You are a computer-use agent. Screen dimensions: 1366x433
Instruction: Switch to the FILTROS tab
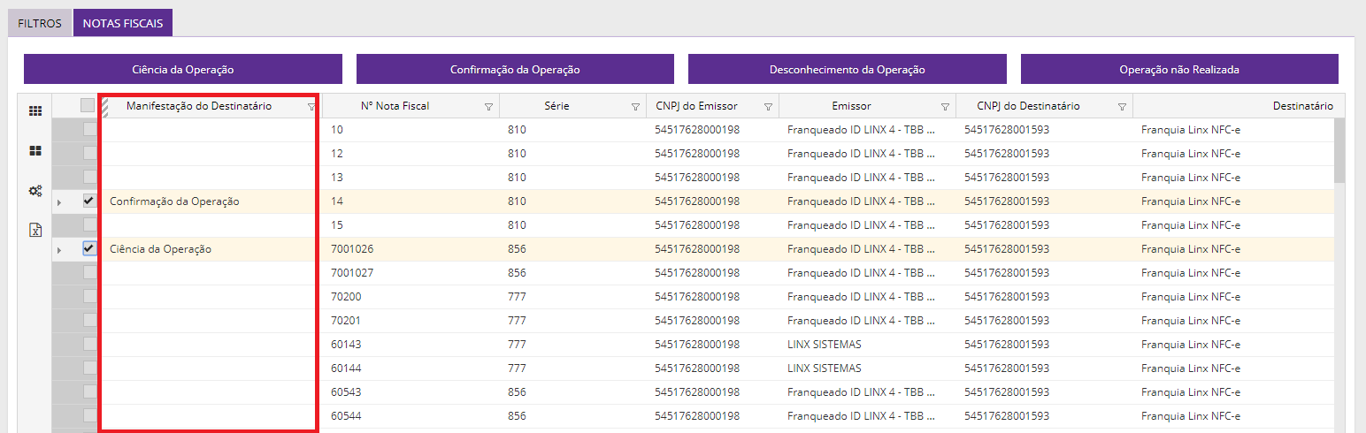(x=40, y=24)
